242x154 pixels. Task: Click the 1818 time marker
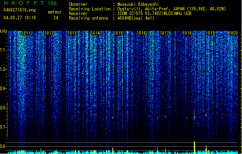(187, 33)
